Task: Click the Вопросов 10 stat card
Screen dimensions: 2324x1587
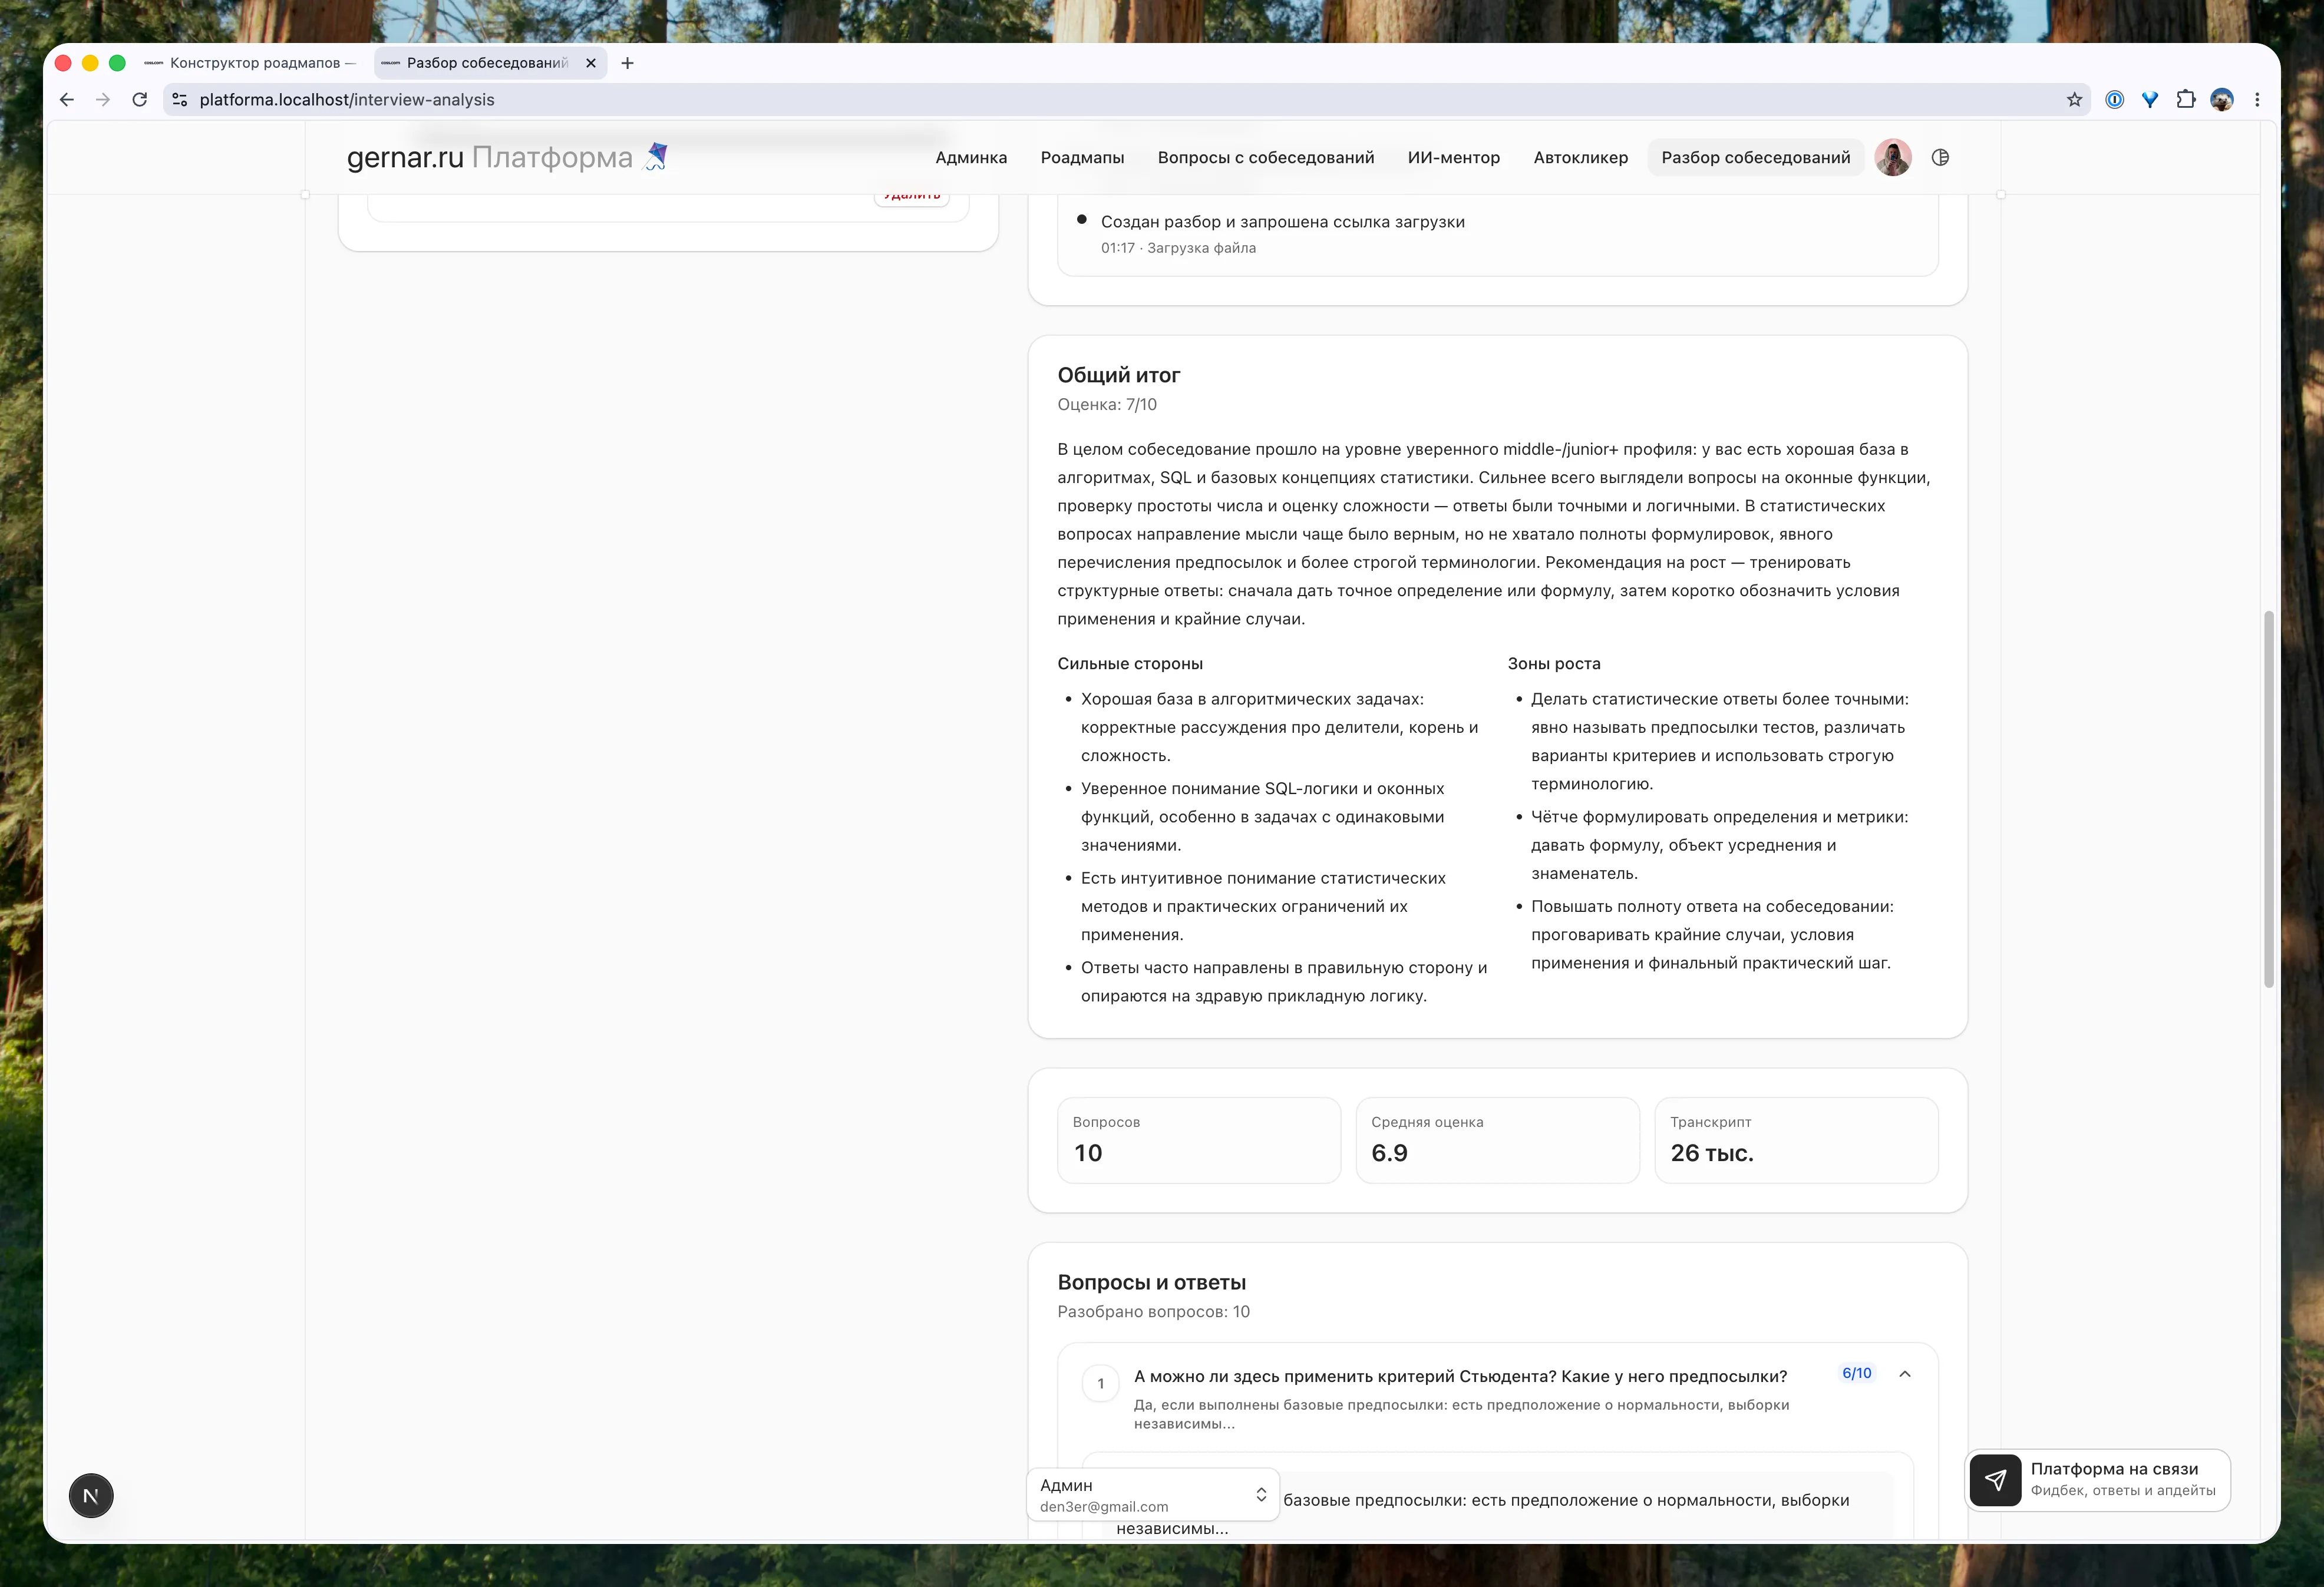Action: 1198,1140
